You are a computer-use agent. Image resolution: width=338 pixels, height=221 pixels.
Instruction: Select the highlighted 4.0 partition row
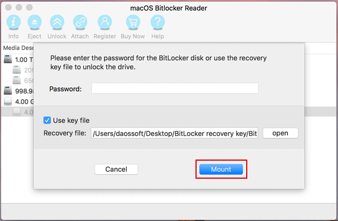coord(17,112)
